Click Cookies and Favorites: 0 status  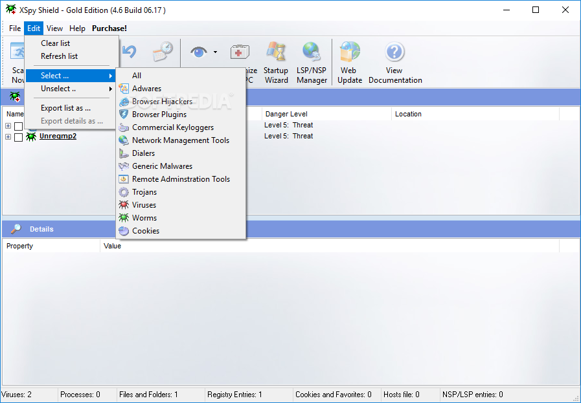pos(337,395)
